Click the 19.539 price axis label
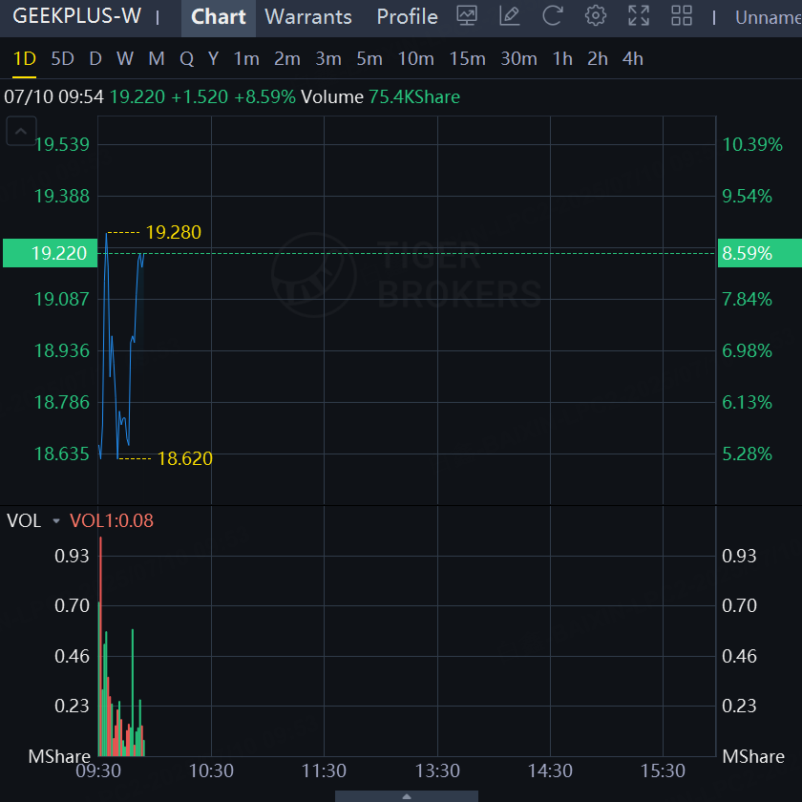Screen dimensions: 802x802 [62, 144]
